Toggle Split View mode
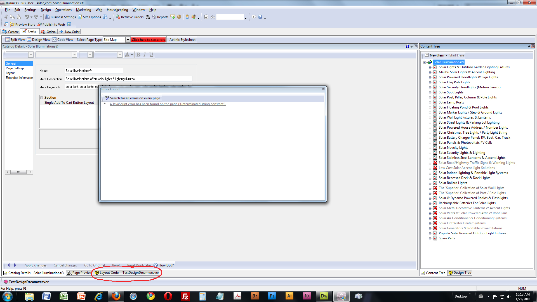The image size is (537, 302). [15, 40]
